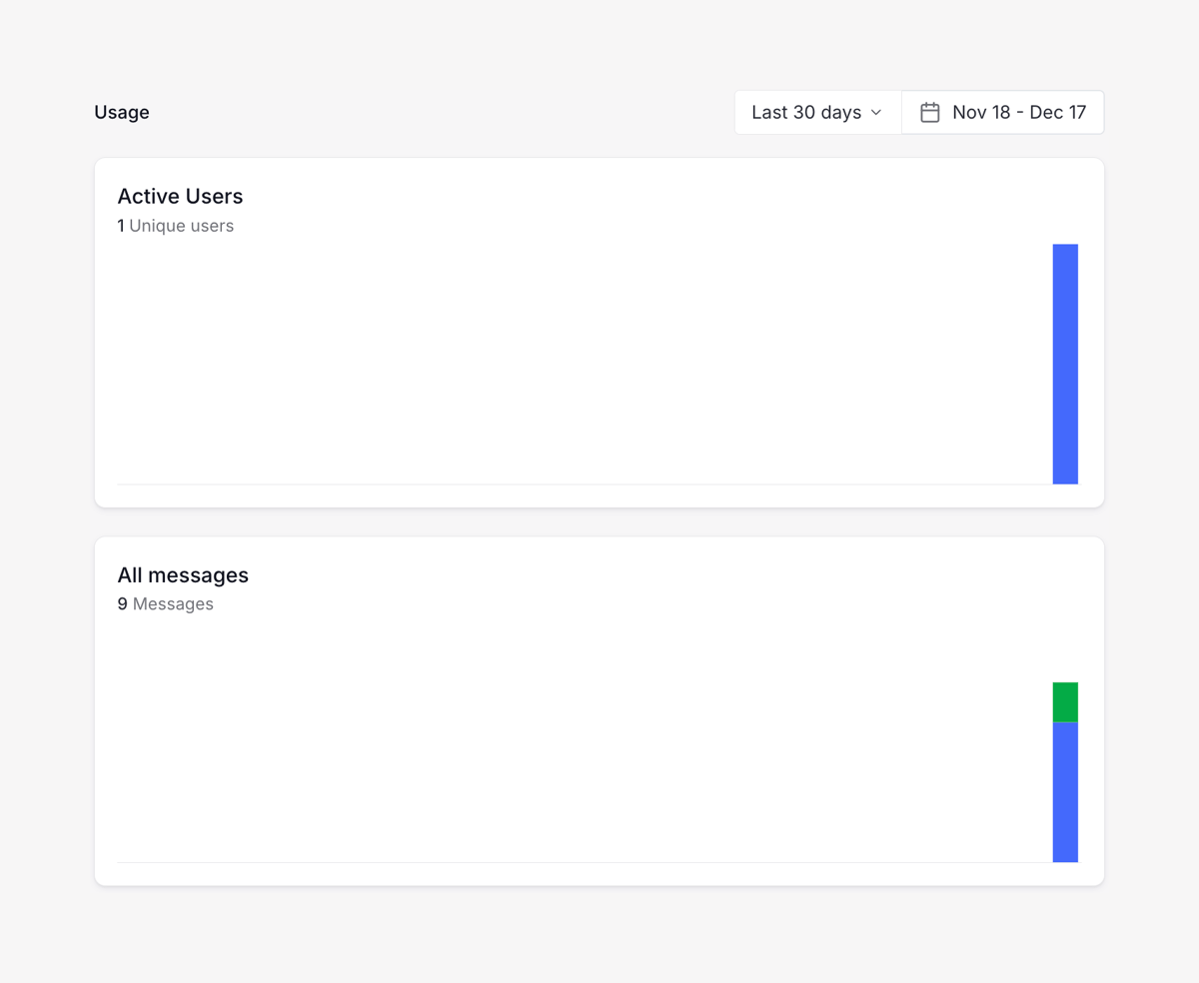The width and height of the screenshot is (1199, 983).
Task: Click the 1 Unique users metric label
Action: (x=176, y=226)
